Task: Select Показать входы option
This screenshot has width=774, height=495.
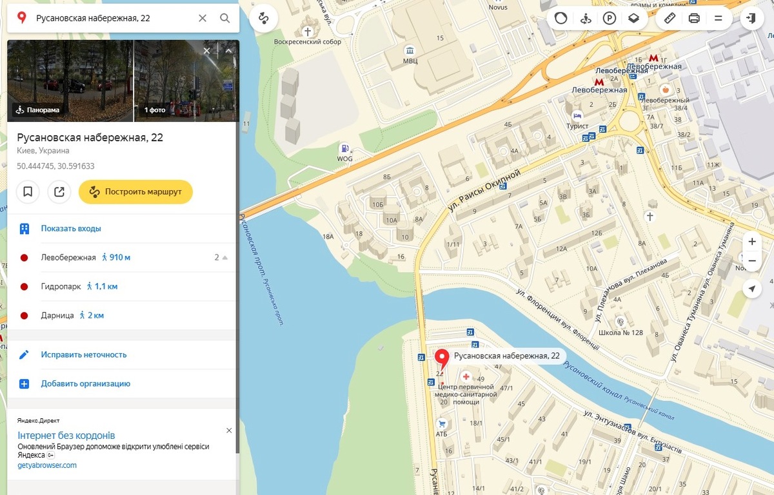Action: pyautogui.click(x=71, y=229)
